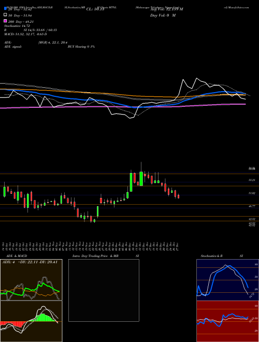259x342 pixels.
Task: Click the 'Day Vol: 0 M' text
Action: (x=163, y=16)
